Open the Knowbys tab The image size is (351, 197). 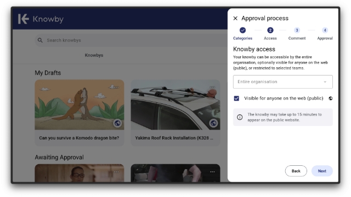(94, 55)
